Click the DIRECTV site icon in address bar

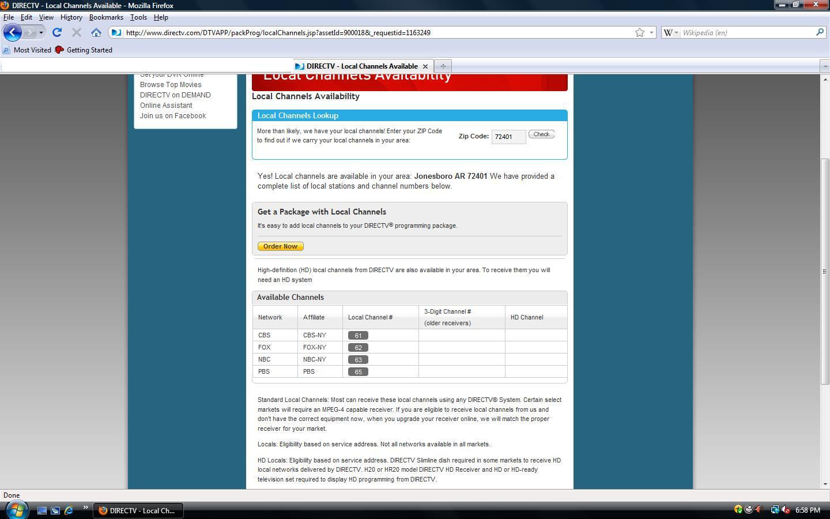tap(116, 32)
